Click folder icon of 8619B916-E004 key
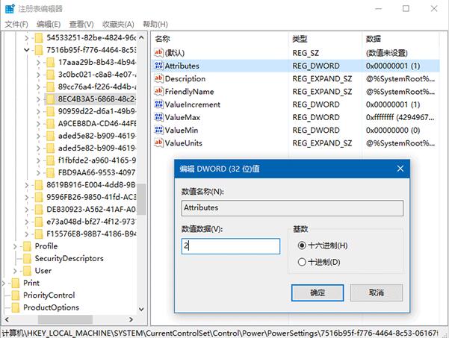The image size is (449, 338). tap(39, 185)
